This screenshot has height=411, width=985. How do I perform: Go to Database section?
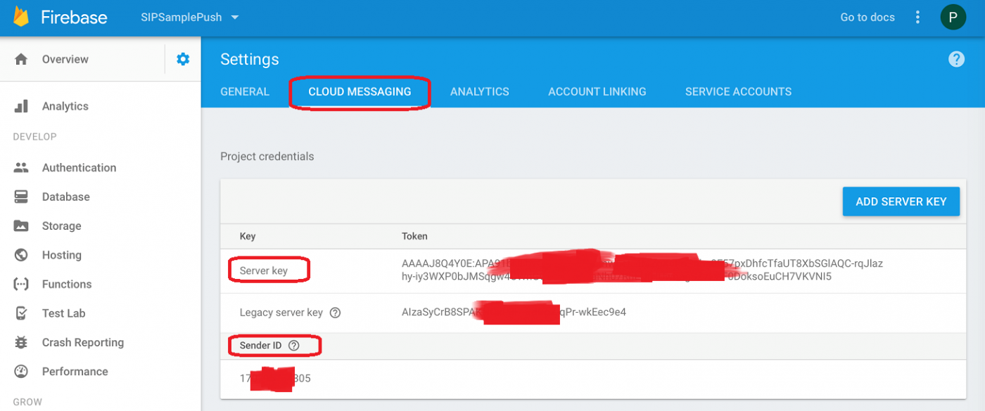[x=65, y=197]
